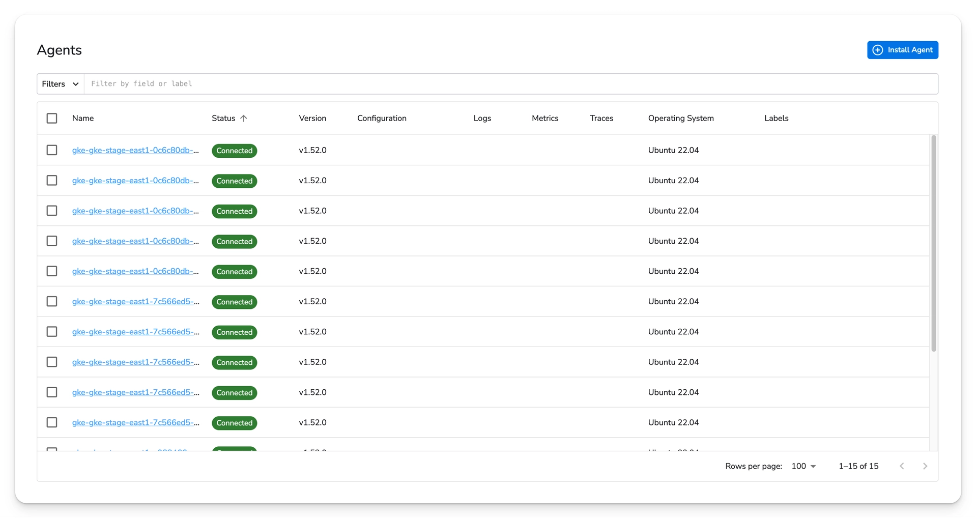Open the Filters dropdown
This screenshot has width=977, height=518.
pyautogui.click(x=59, y=83)
